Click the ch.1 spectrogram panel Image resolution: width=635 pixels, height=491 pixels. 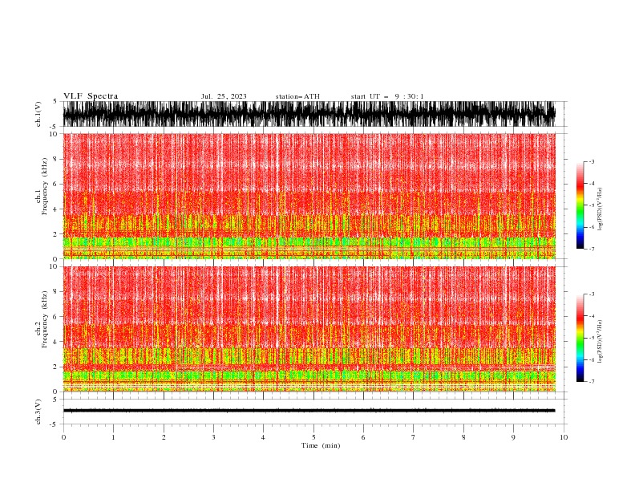(x=309, y=196)
